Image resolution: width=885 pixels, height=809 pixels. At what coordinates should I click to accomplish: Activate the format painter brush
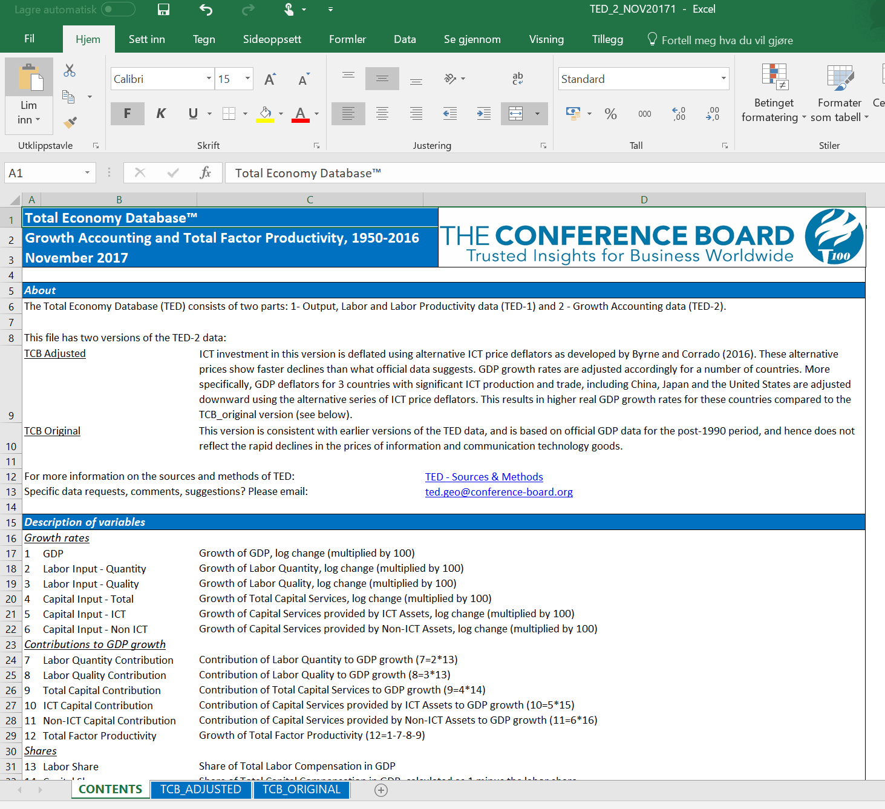click(x=70, y=123)
